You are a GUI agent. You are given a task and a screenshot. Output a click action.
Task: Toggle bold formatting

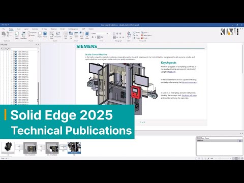click(x=93, y=37)
